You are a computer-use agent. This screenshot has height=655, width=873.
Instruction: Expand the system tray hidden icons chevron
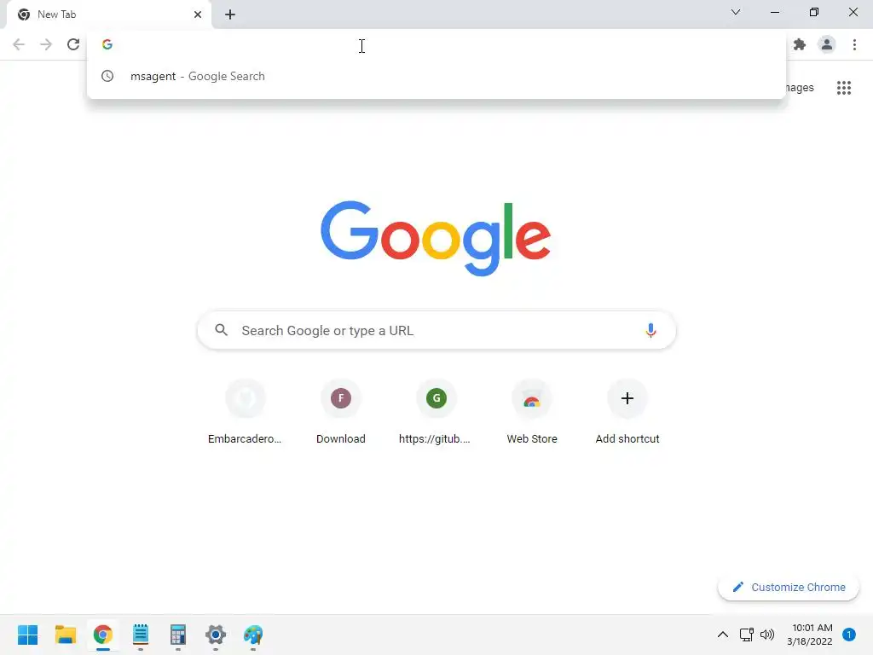[723, 635]
